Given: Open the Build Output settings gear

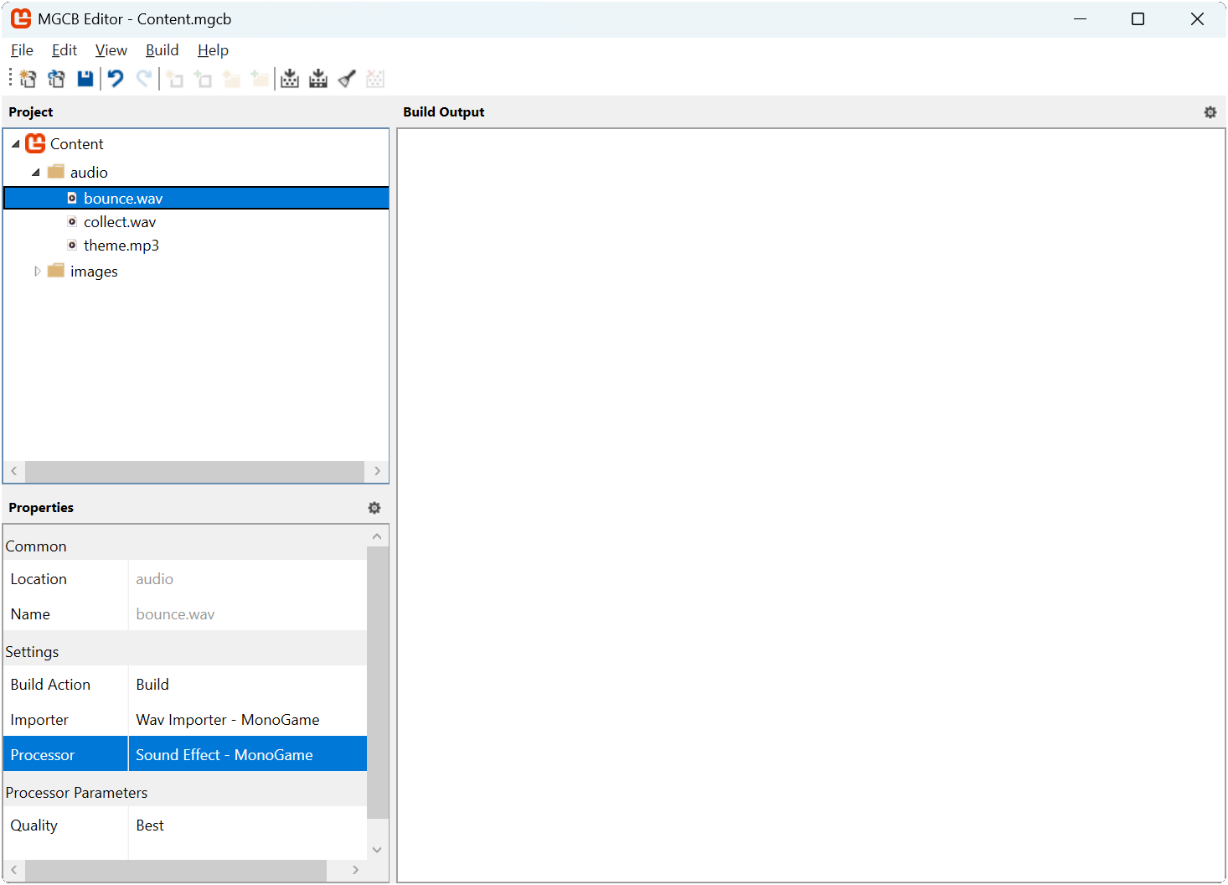Looking at the screenshot, I should tap(1210, 112).
